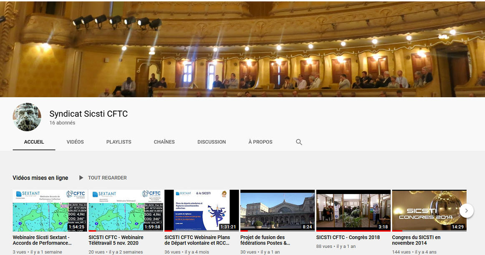Screen dimensions: 485x255
Task: Go to the CHAÎNES tab
Action: tap(164, 142)
